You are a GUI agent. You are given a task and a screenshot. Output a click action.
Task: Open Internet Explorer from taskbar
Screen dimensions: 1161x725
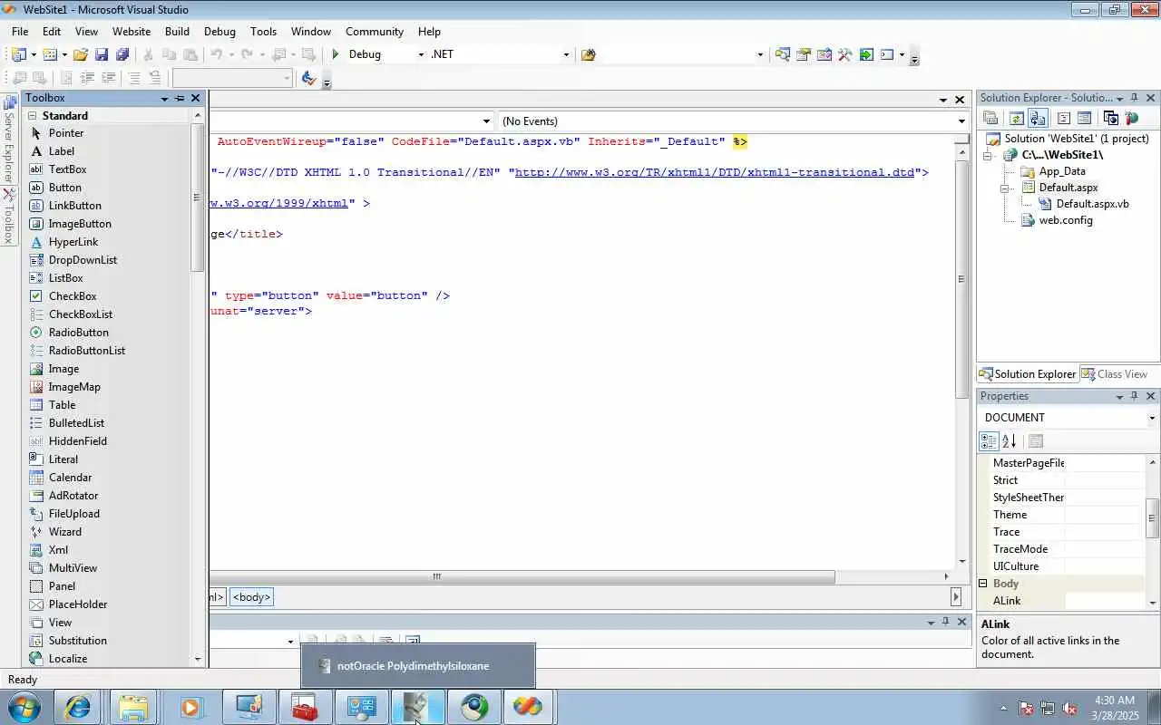click(x=77, y=707)
